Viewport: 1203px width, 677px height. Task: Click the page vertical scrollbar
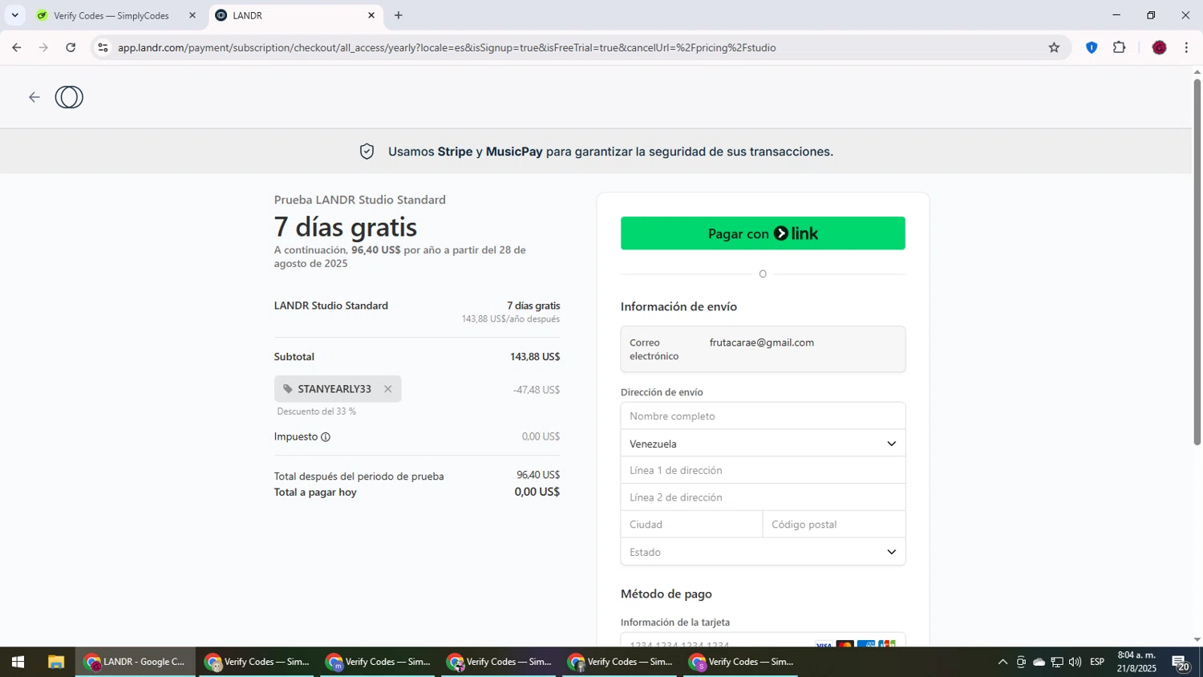click(x=1197, y=261)
